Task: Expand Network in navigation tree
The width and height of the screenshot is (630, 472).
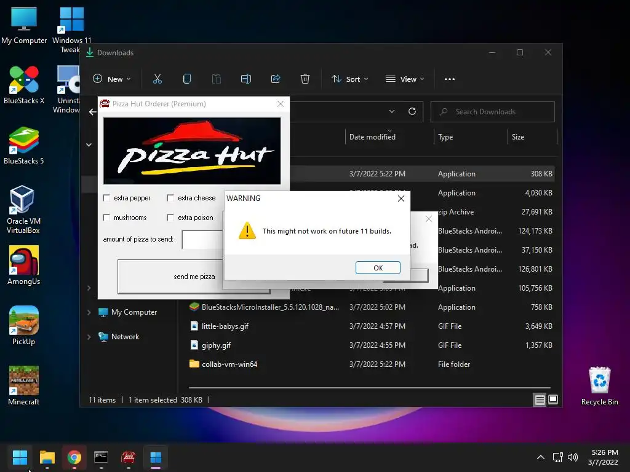Action: coord(89,337)
